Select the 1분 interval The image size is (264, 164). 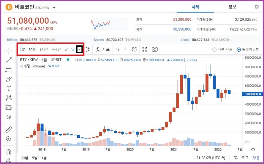pyautogui.click(x=22, y=50)
